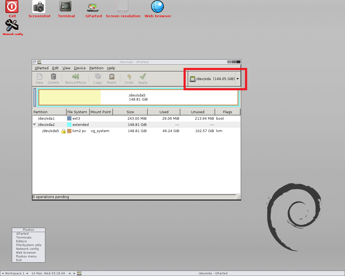The width and height of the screenshot is (345, 276).
Task: Choose GParted in the Fluxbox menu
Action: 29,234
